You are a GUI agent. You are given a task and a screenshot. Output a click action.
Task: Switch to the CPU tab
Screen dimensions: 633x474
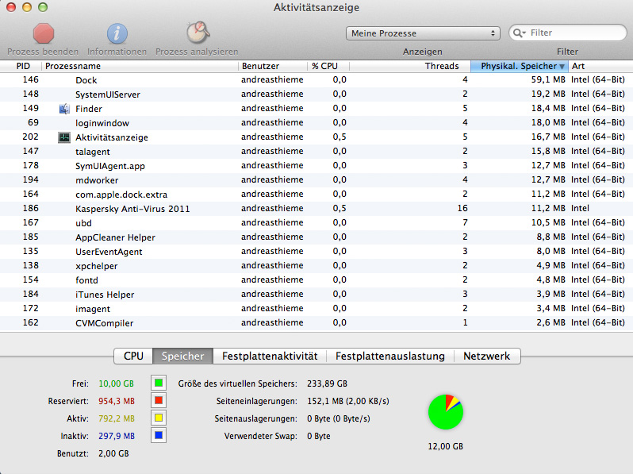click(133, 356)
